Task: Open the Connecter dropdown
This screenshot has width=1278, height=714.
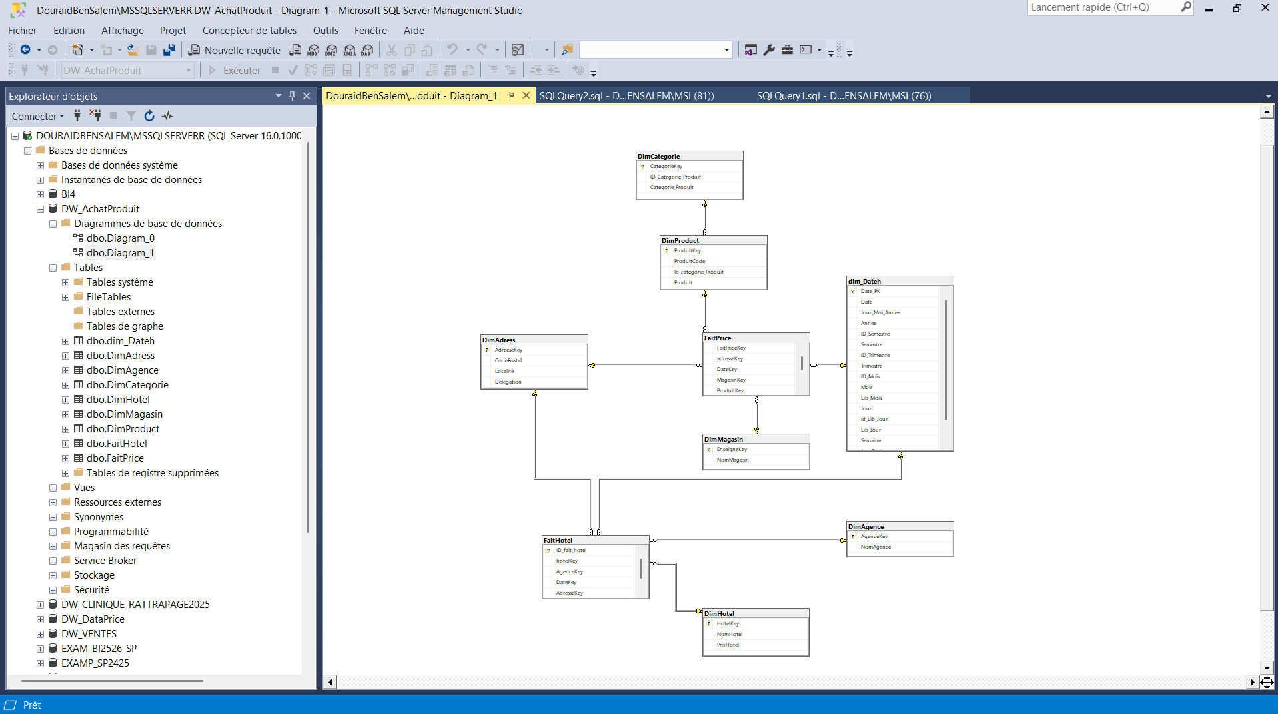Action: click(x=38, y=116)
